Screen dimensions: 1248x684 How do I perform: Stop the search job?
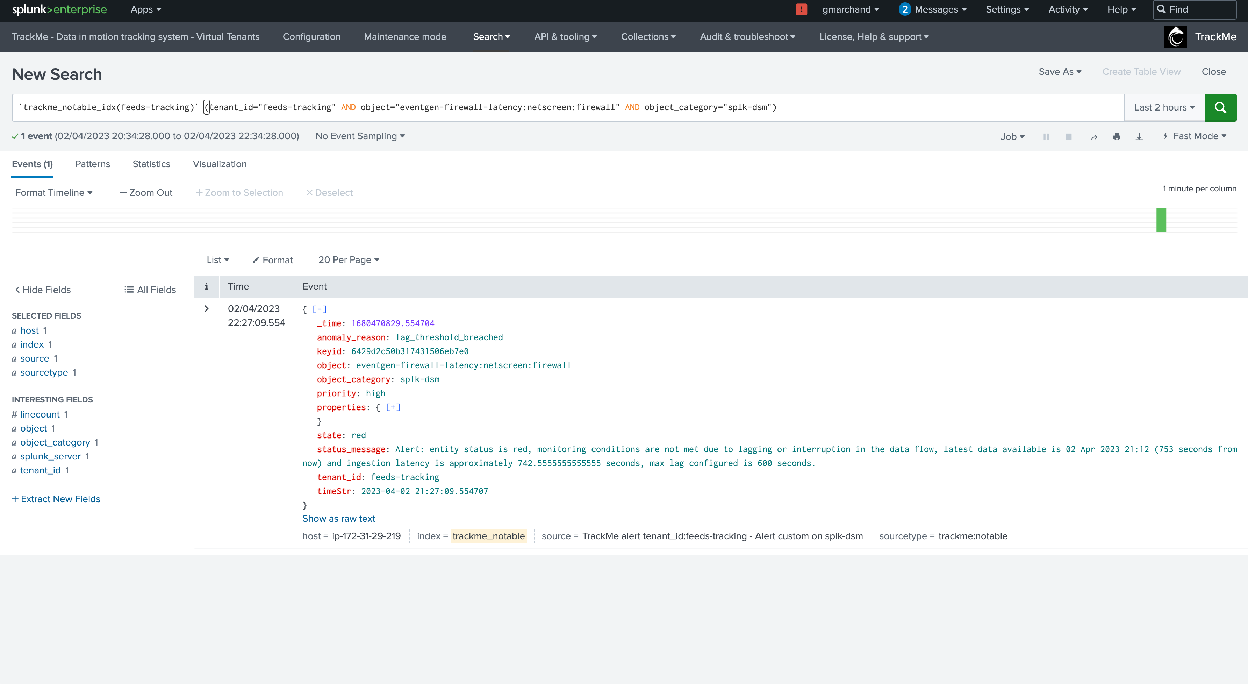point(1068,137)
